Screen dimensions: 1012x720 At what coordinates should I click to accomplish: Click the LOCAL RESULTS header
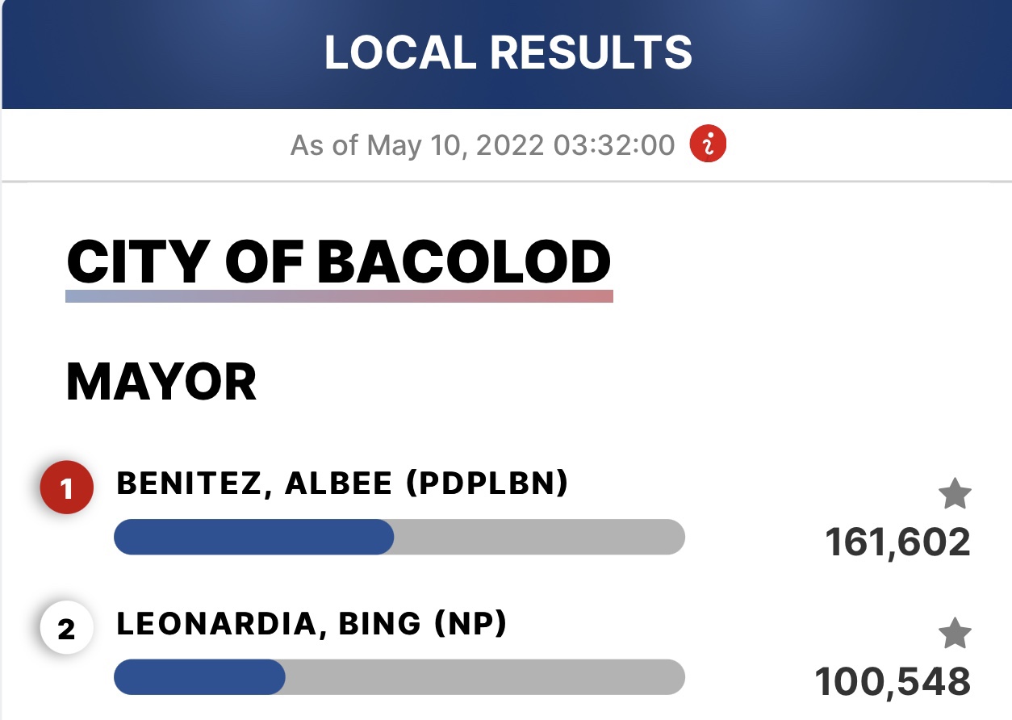[x=508, y=52]
